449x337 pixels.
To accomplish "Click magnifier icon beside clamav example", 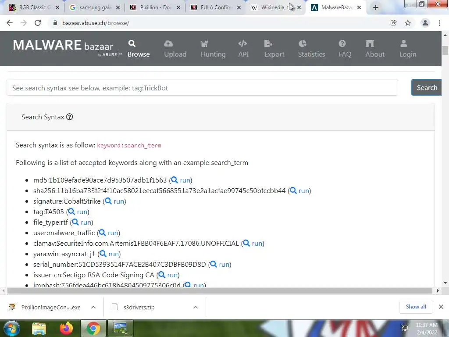I will coord(246,243).
